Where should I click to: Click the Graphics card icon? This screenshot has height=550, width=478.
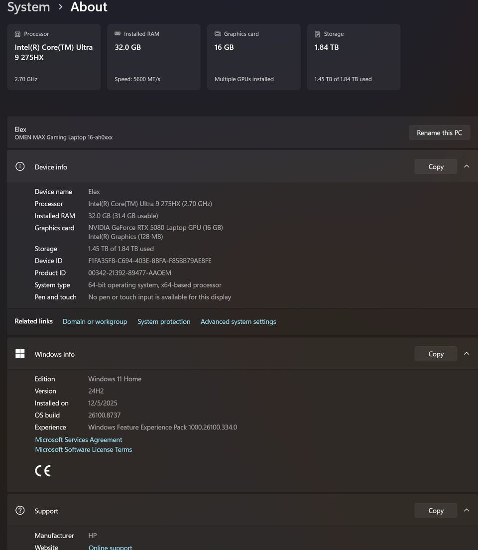pos(218,34)
